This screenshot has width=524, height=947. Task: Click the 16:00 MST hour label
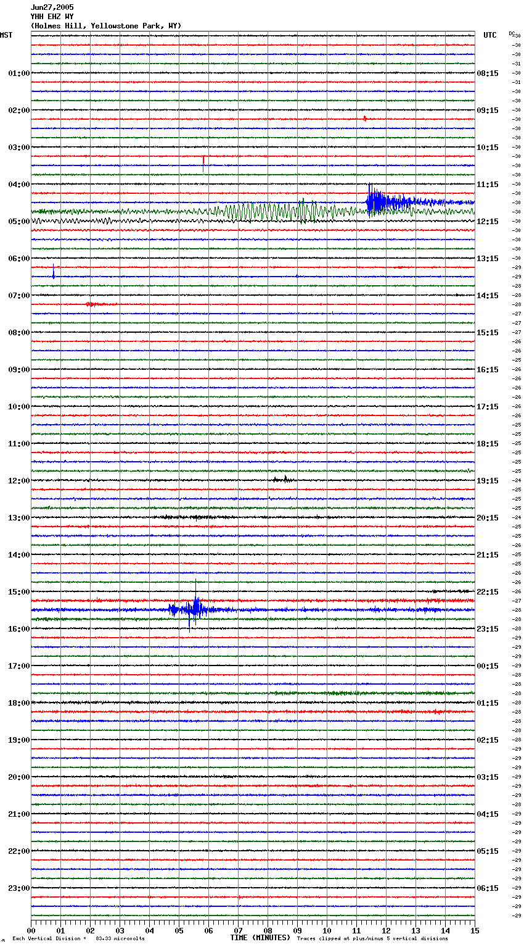pos(19,629)
